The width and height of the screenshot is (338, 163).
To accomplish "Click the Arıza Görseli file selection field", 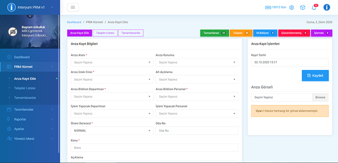I will 282,97.
